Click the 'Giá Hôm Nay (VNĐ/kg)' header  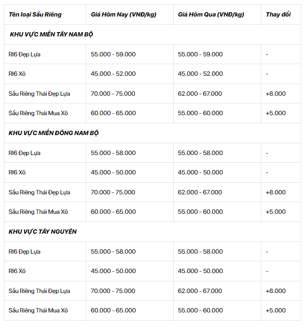[124, 15]
